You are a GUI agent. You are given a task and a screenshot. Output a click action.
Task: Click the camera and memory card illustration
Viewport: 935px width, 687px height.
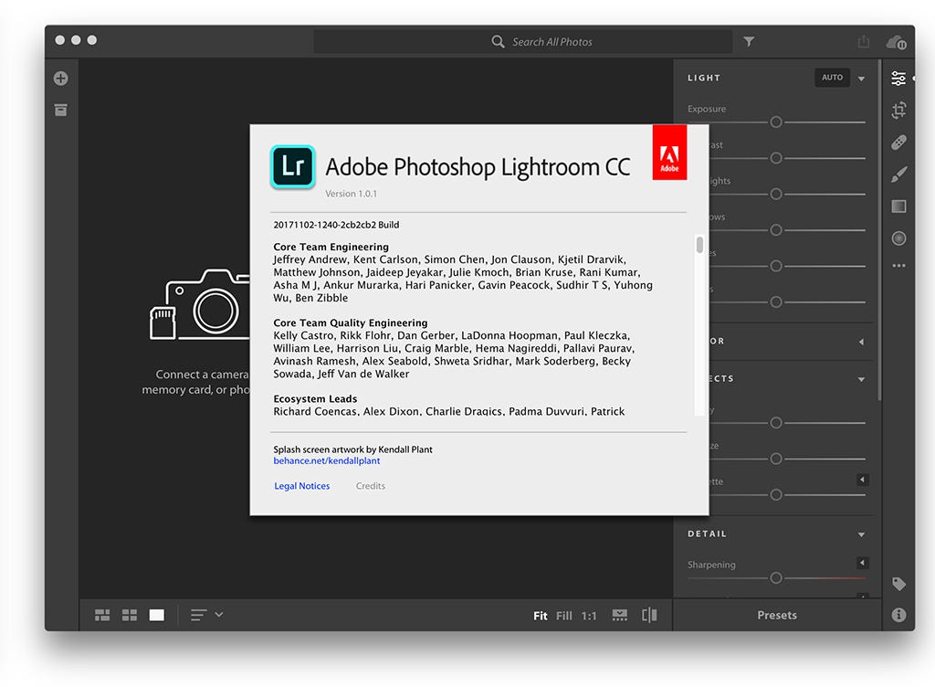200,304
